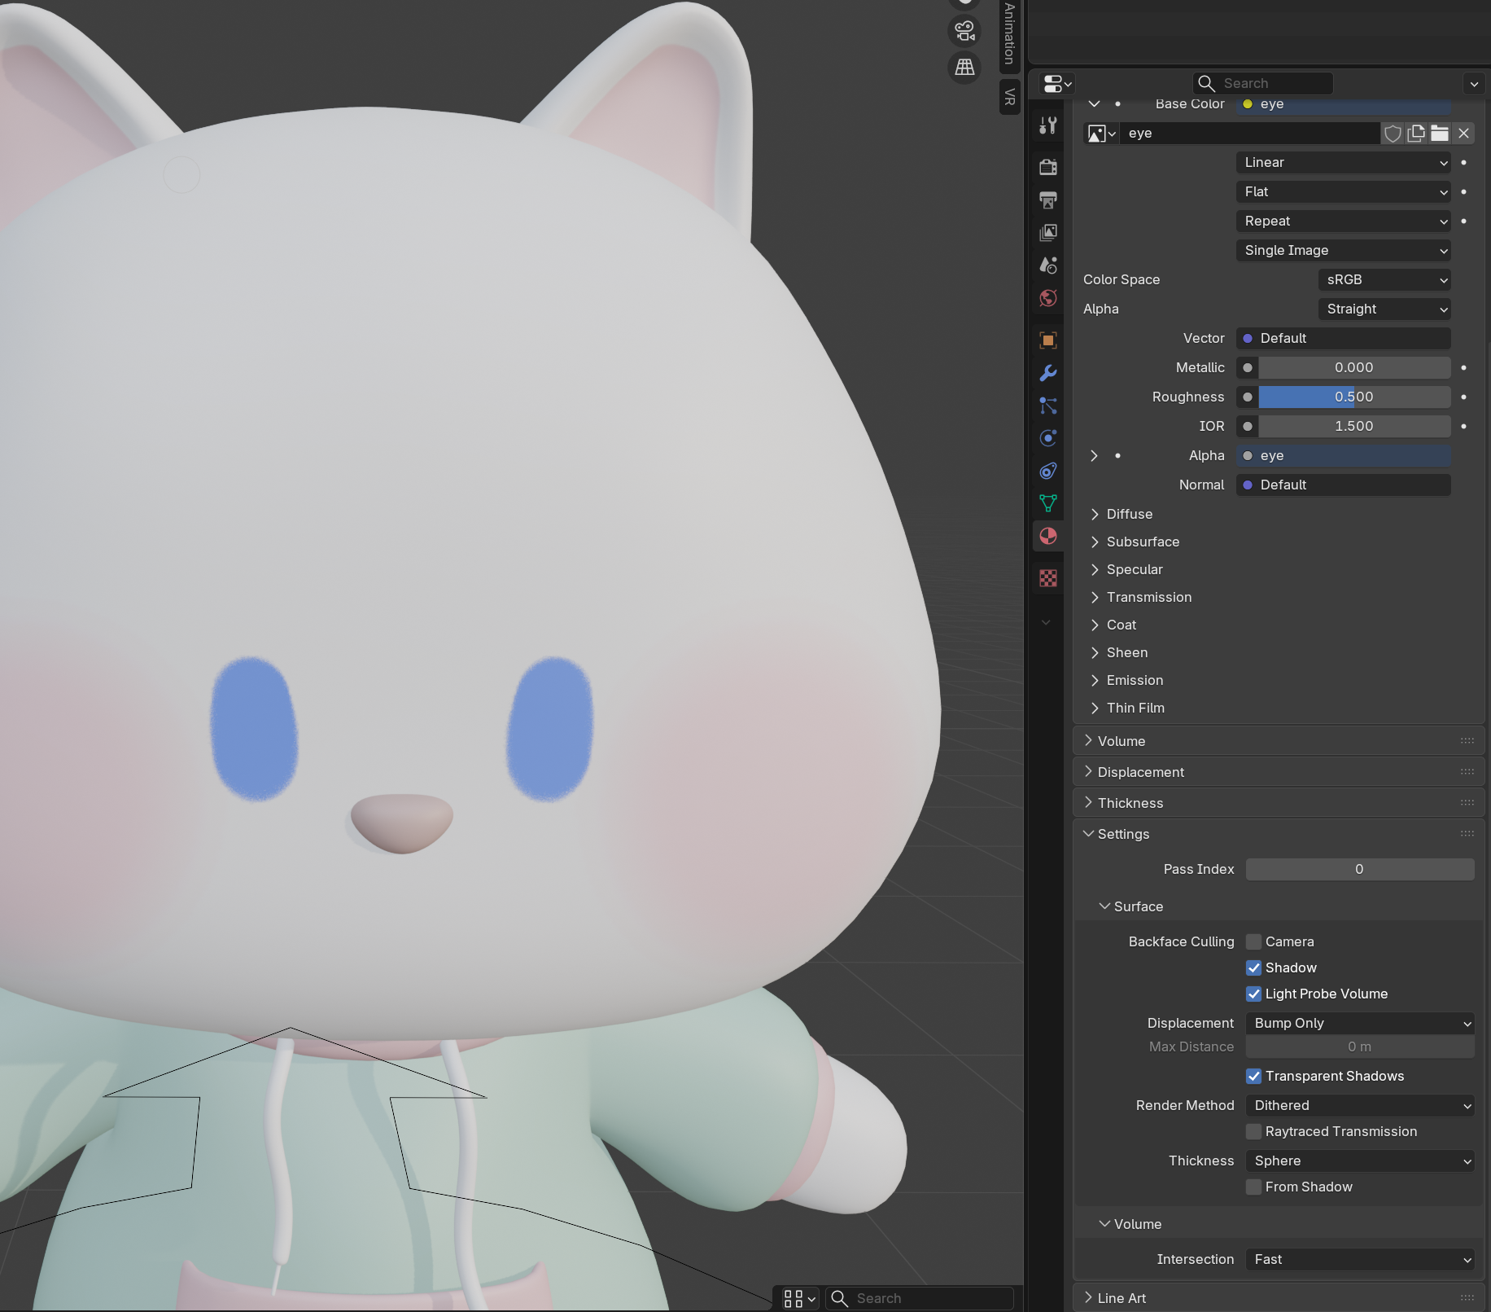Open the World properties tab
Viewport: 1491px width, 1312px height.
[1048, 298]
